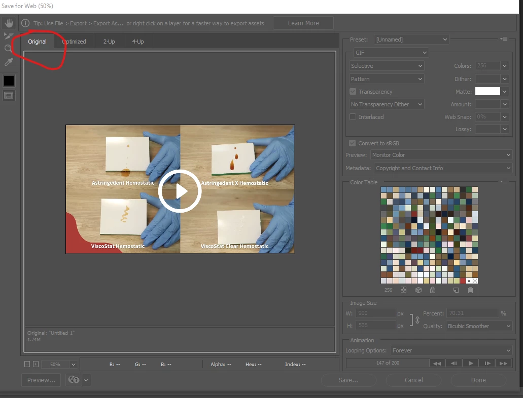The height and width of the screenshot is (398, 523).
Task: Go to next animation frame
Action: (487, 363)
